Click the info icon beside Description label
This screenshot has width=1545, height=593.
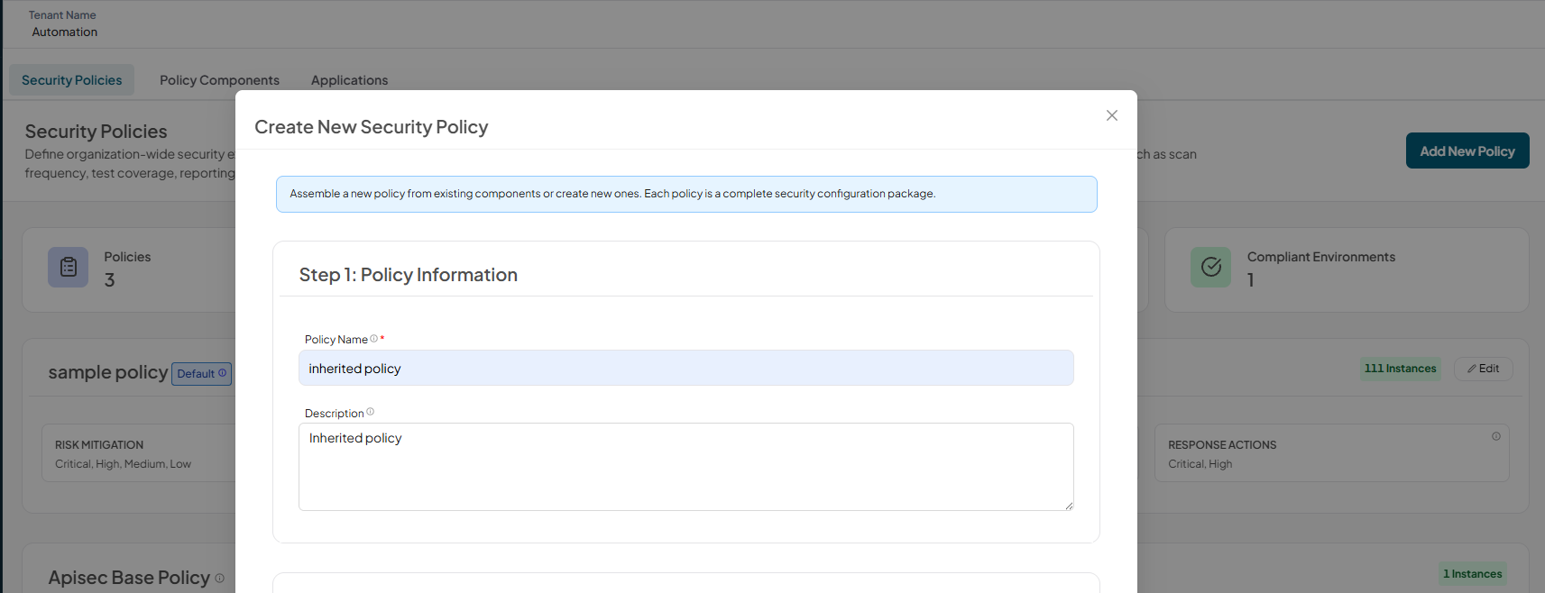click(x=370, y=412)
